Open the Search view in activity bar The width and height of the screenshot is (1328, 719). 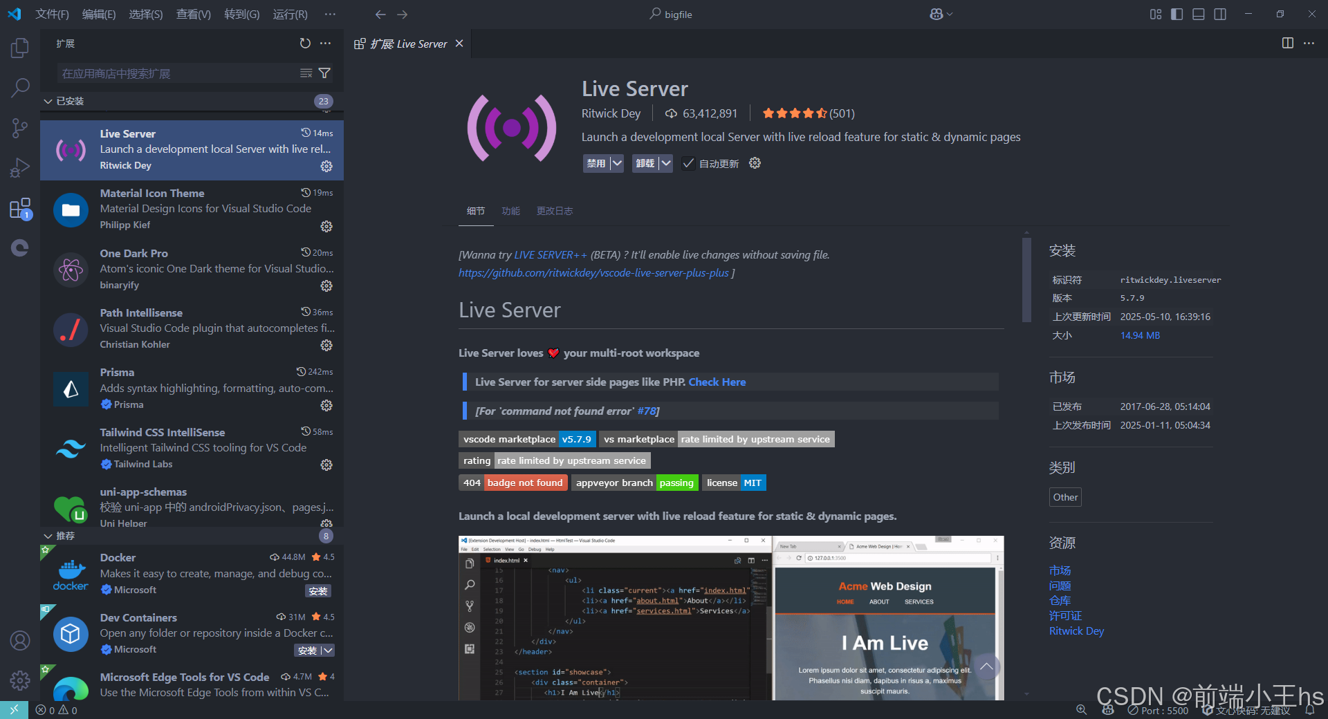coord(20,88)
